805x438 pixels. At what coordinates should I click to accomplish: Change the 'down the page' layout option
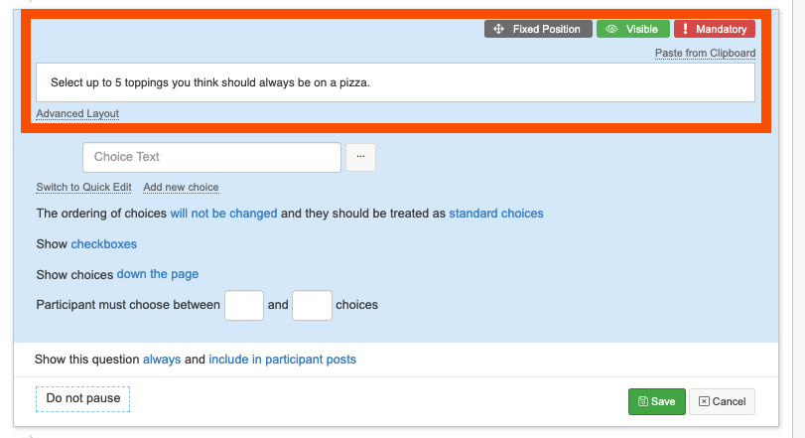click(158, 274)
